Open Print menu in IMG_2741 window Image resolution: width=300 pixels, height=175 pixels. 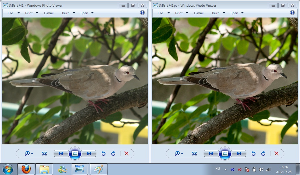tap(29, 13)
